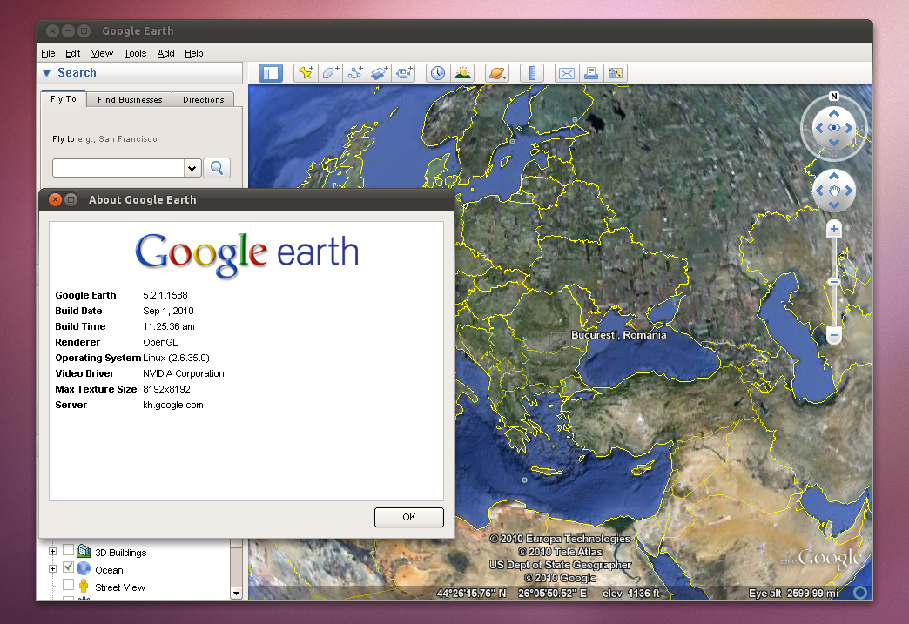Click the 8192x8192 max texture size text

click(x=166, y=389)
